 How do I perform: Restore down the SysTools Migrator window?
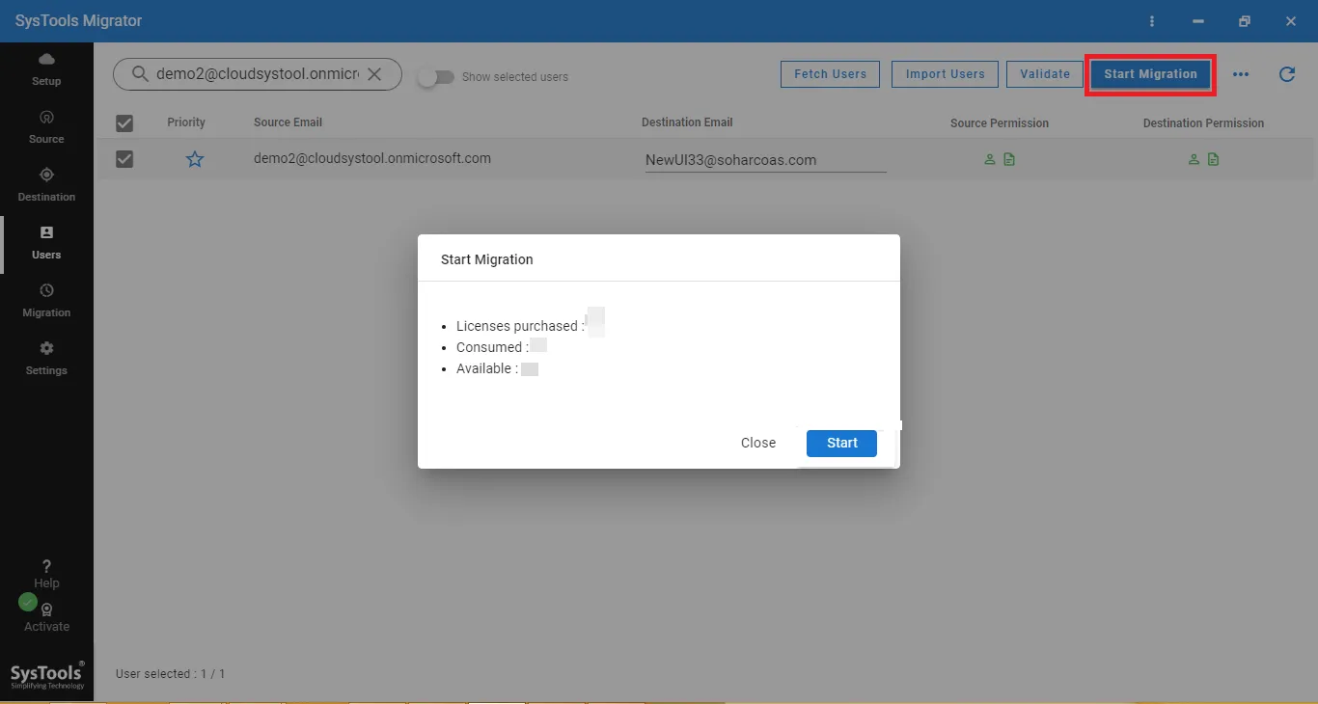click(1245, 21)
